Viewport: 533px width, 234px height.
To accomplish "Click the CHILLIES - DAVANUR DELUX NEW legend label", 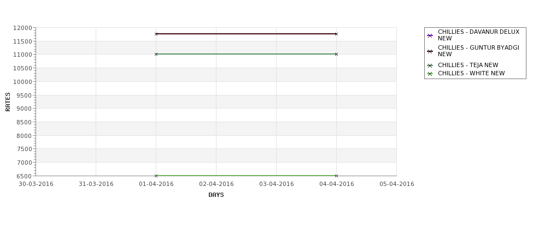I will point(479,35).
